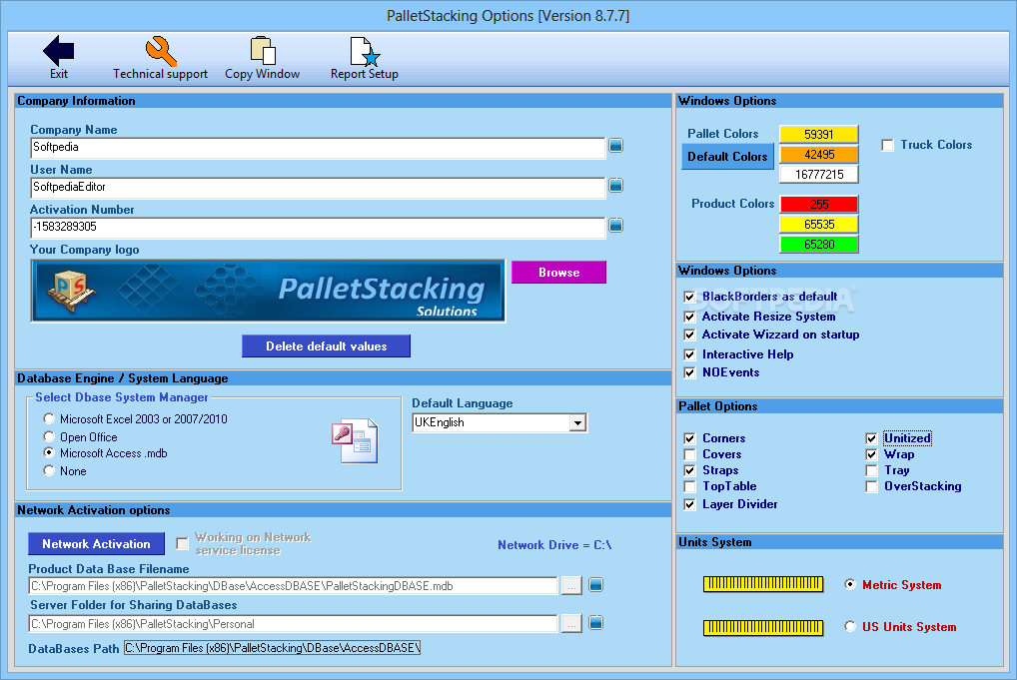Image resolution: width=1017 pixels, height=680 pixels.
Task: Click the UKEnglish language text box
Action: point(492,422)
